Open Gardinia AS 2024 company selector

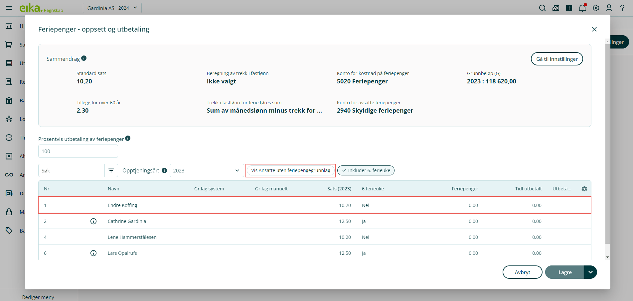click(112, 8)
